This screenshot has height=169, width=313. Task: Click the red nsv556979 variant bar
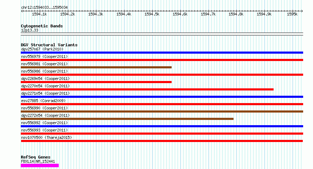[162, 60]
